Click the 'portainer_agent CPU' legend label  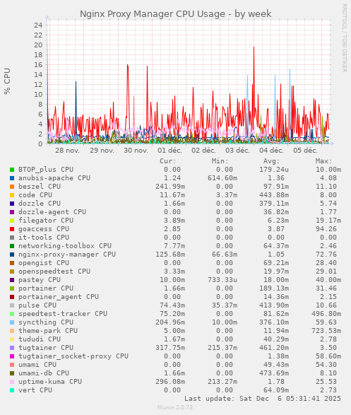click(x=59, y=297)
